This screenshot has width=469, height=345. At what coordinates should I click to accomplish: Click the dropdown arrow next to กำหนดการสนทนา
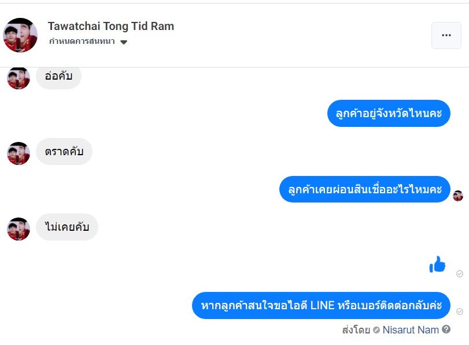click(124, 42)
